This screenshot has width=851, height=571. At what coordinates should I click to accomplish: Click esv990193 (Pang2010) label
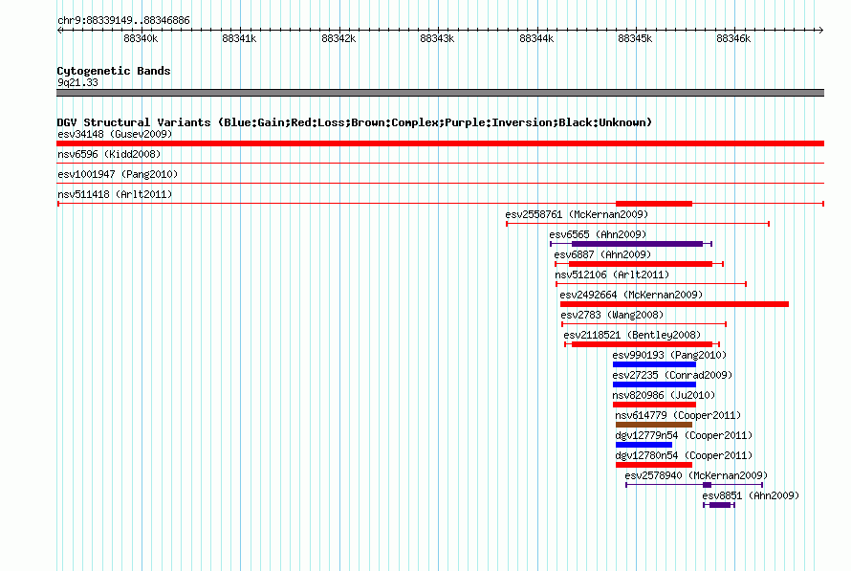coord(669,355)
